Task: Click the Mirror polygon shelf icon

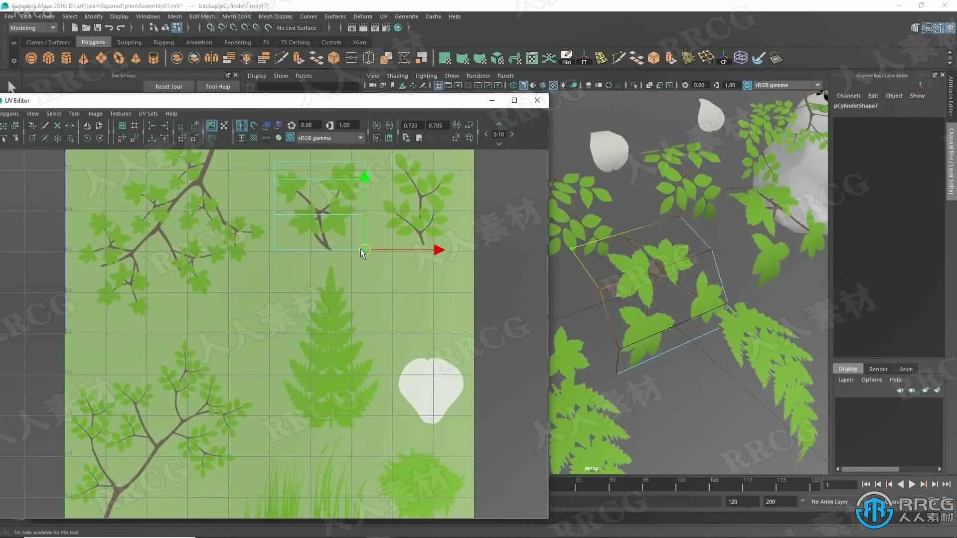Action: [x=211, y=58]
